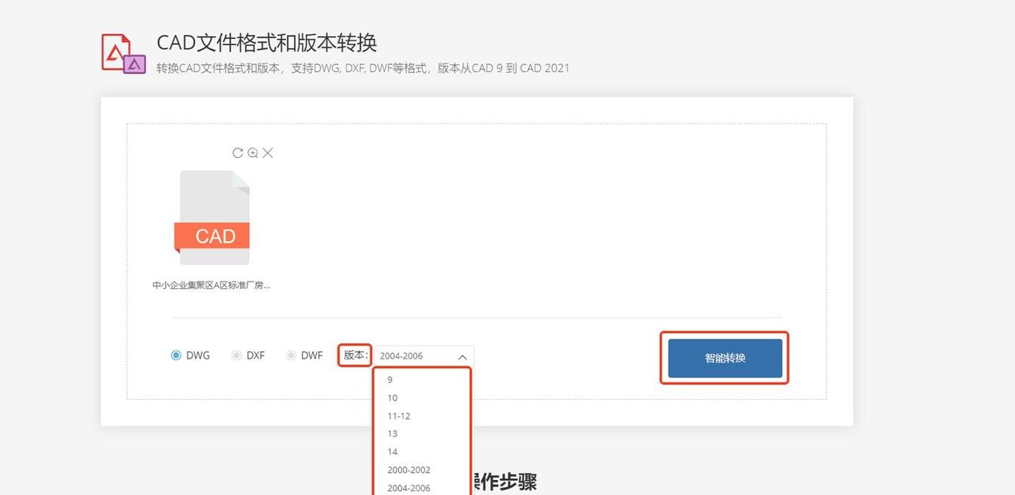Remove the uploaded file via the X icon
This screenshot has width=1015, height=495.
click(268, 152)
